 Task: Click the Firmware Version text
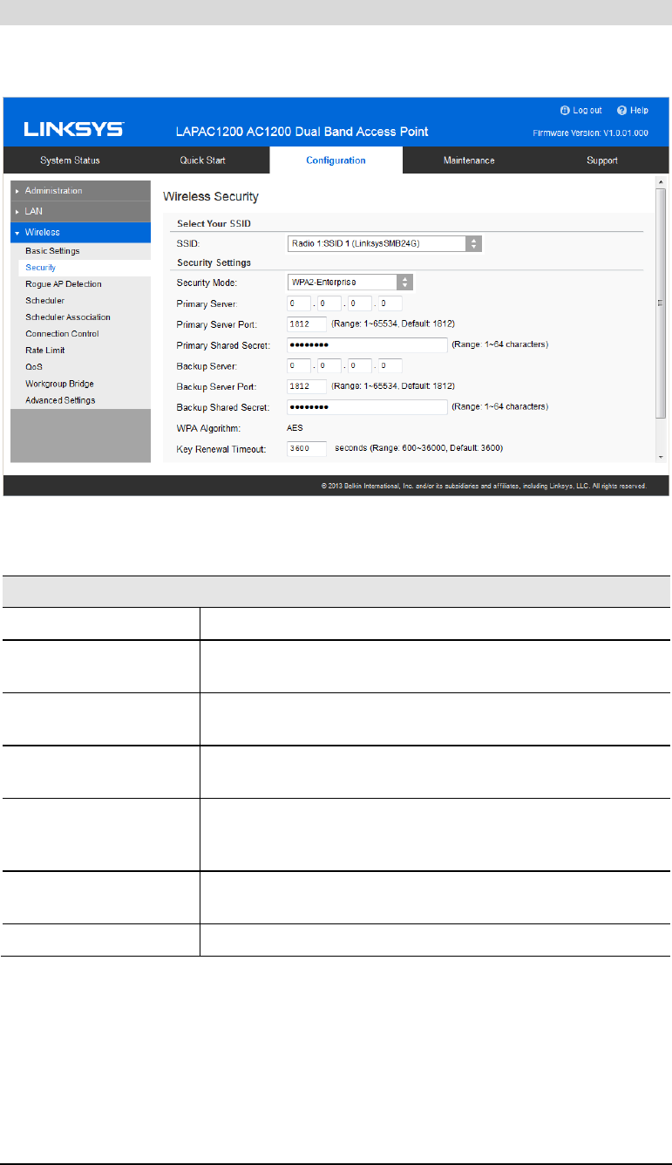591,133
